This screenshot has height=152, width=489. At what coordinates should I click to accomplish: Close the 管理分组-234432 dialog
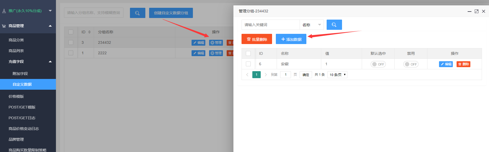[x=484, y=11]
